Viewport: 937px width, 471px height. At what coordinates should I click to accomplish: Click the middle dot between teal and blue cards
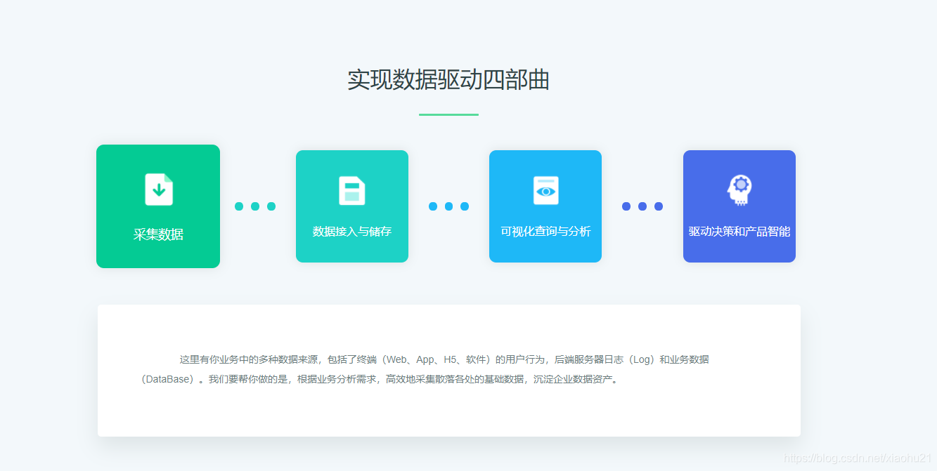tap(449, 206)
